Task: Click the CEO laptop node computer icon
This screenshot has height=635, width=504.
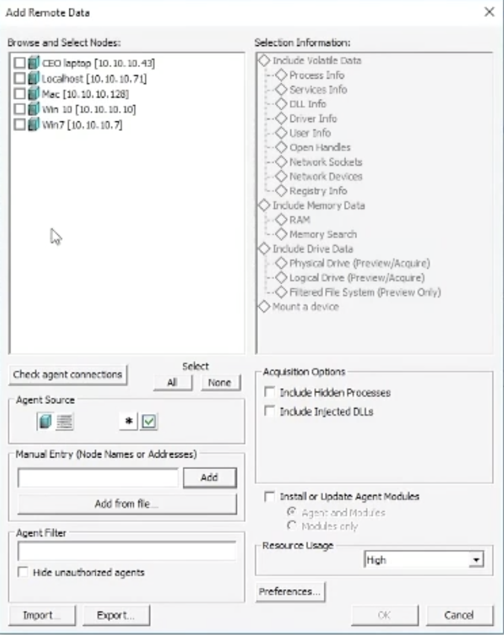Action: [34, 63]
